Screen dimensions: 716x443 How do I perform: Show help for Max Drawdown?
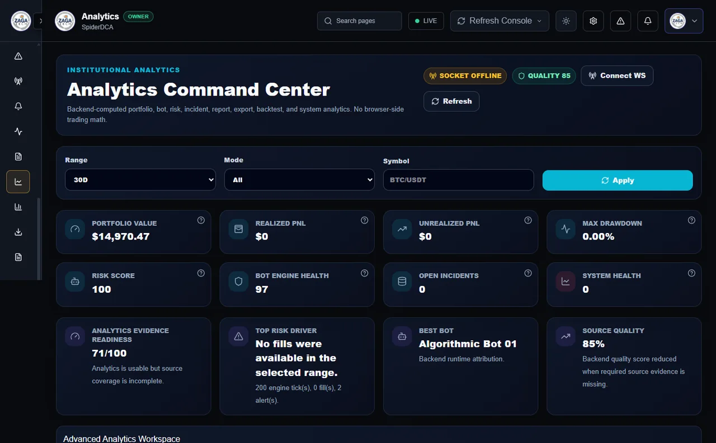coord(691,220)
